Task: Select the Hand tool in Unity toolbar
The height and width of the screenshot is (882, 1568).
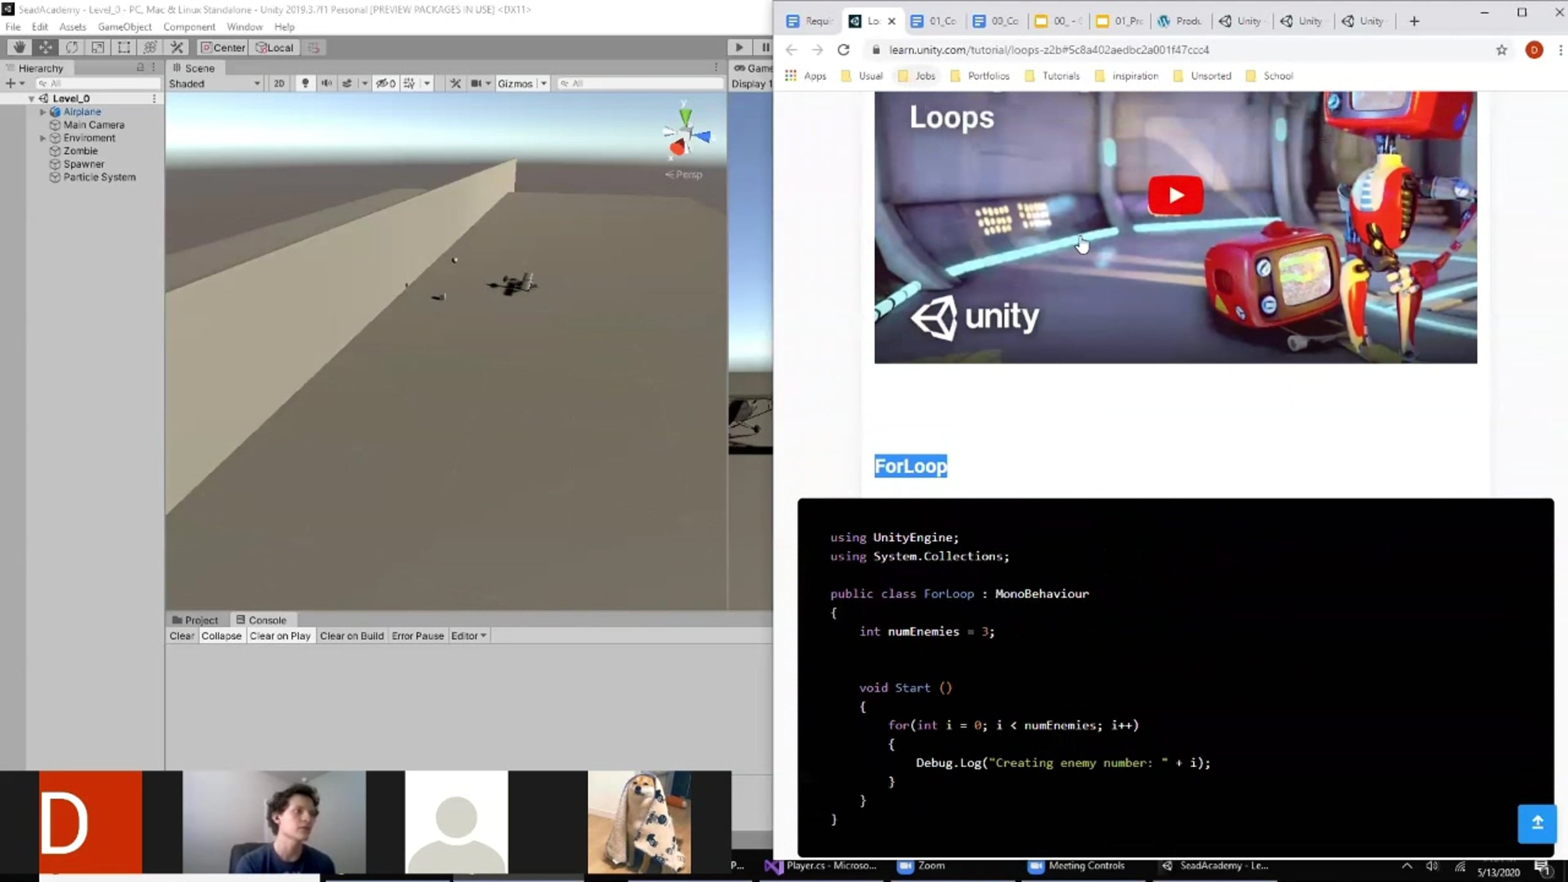Action: pos(20,48)
